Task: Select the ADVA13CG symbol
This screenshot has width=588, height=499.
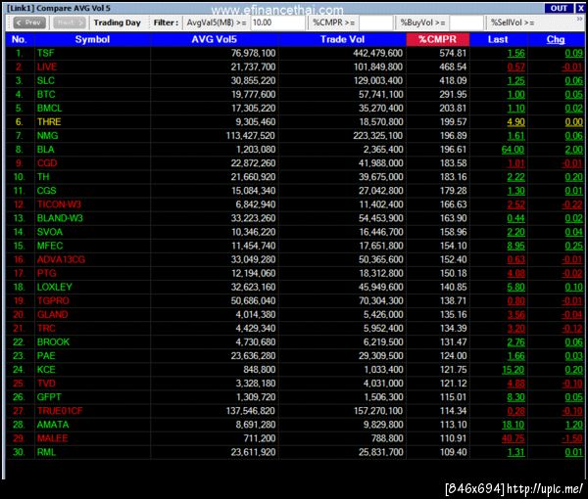Action: tap(61, 259)
